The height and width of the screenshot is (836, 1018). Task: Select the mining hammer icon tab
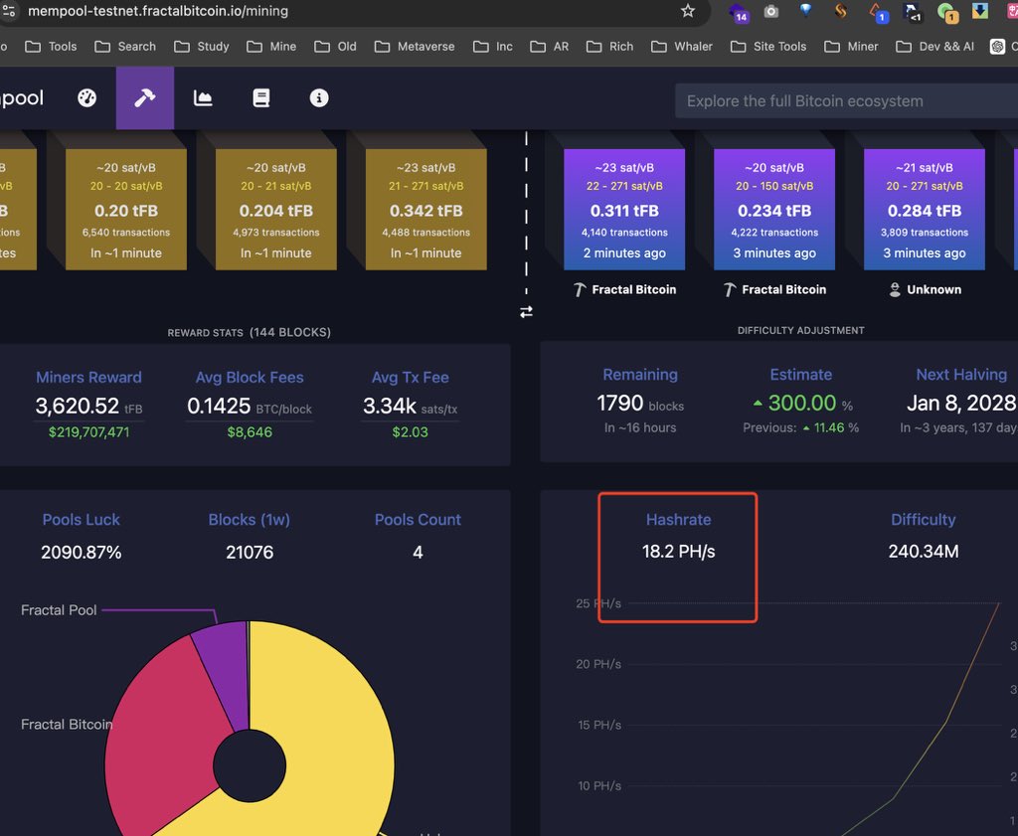145,98
